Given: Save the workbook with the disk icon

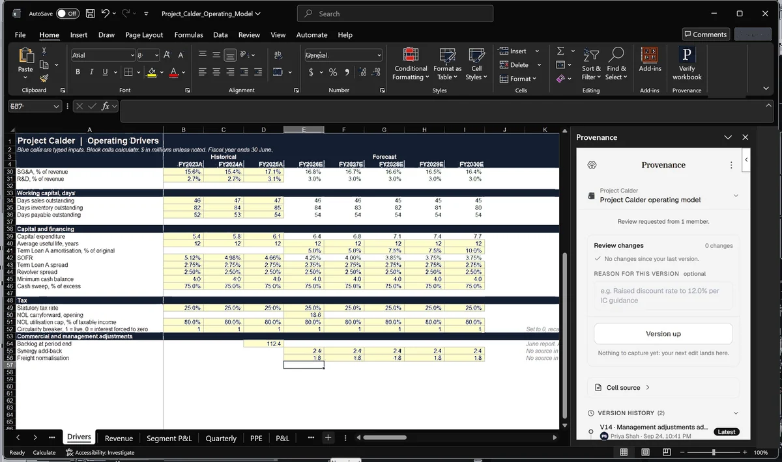Looking at the screenshot, I should click(x=91, y=13).
